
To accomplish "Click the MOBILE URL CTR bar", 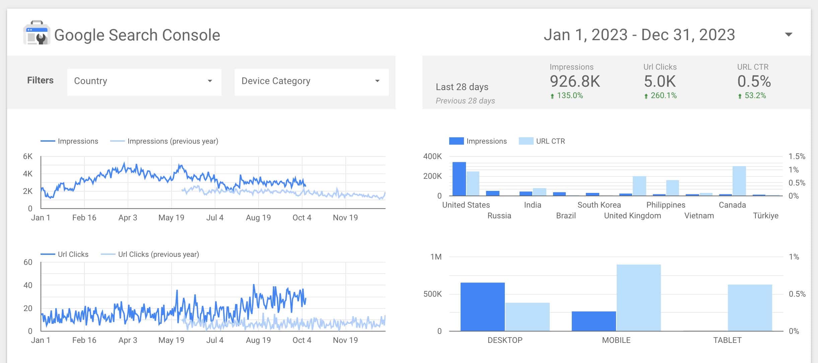I will pos(639,298).
